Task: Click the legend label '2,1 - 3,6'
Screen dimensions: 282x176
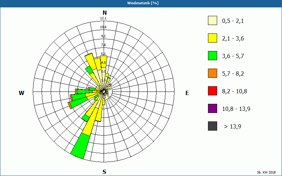Action: [x=233, y=39]
